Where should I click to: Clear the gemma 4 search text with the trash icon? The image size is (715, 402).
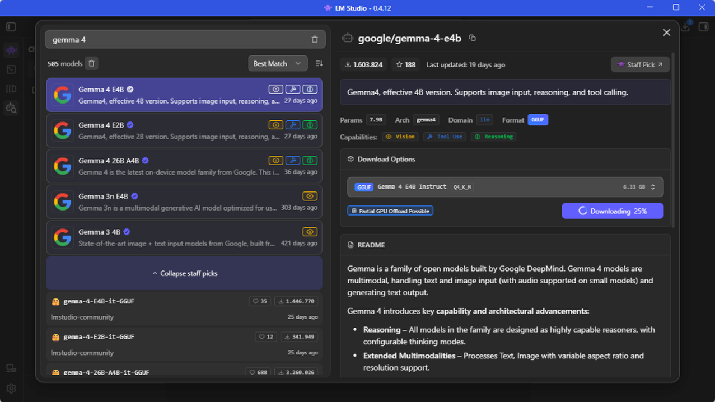[x=315, y=39]
